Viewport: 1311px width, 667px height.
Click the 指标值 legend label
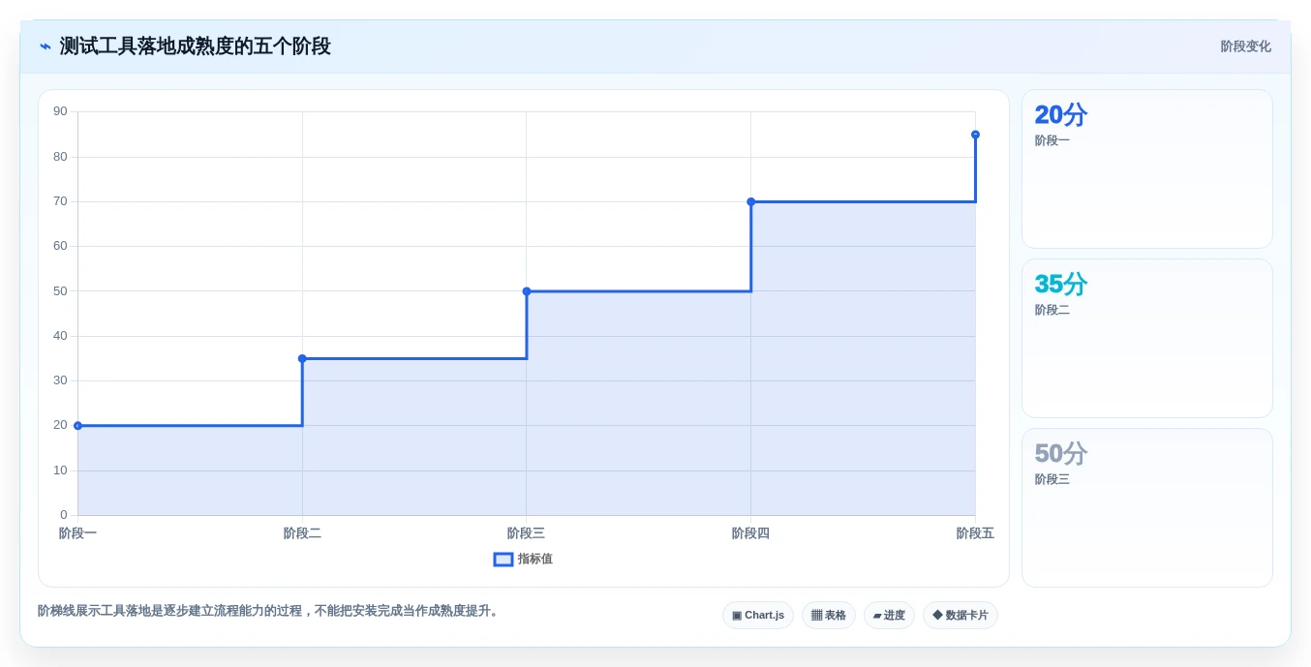pos(534,560)
